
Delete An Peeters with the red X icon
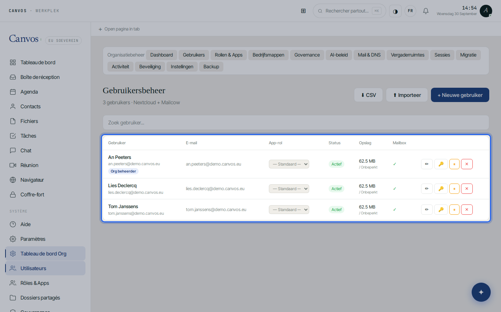(x=467, y=164)
